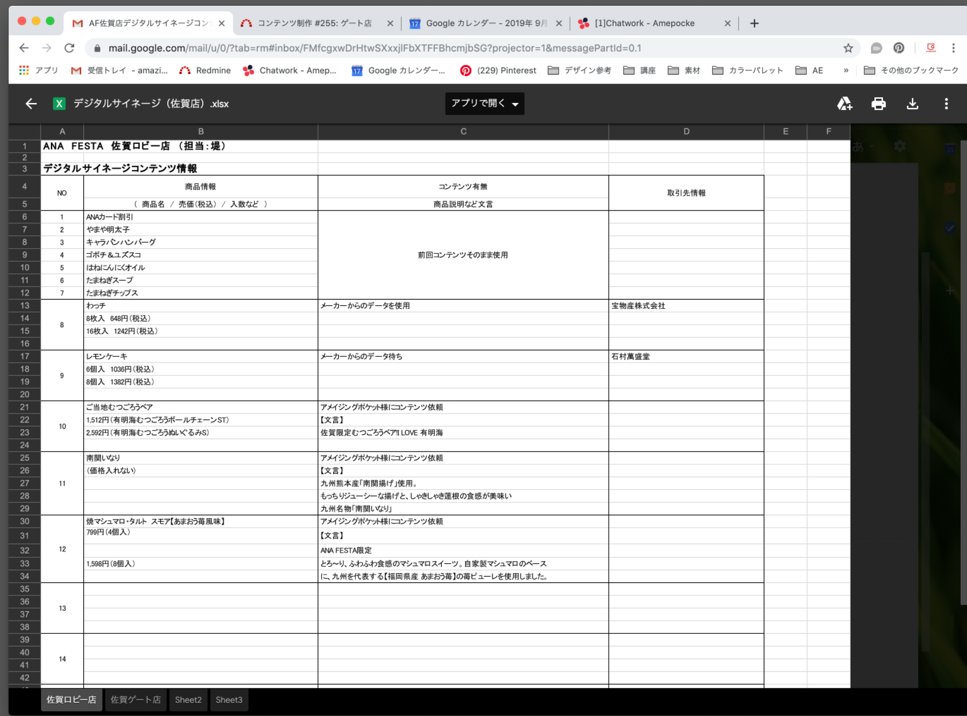Show hidden bookmarks with the chevron
Screen dimensions: 967x716
tap(846, 70)
